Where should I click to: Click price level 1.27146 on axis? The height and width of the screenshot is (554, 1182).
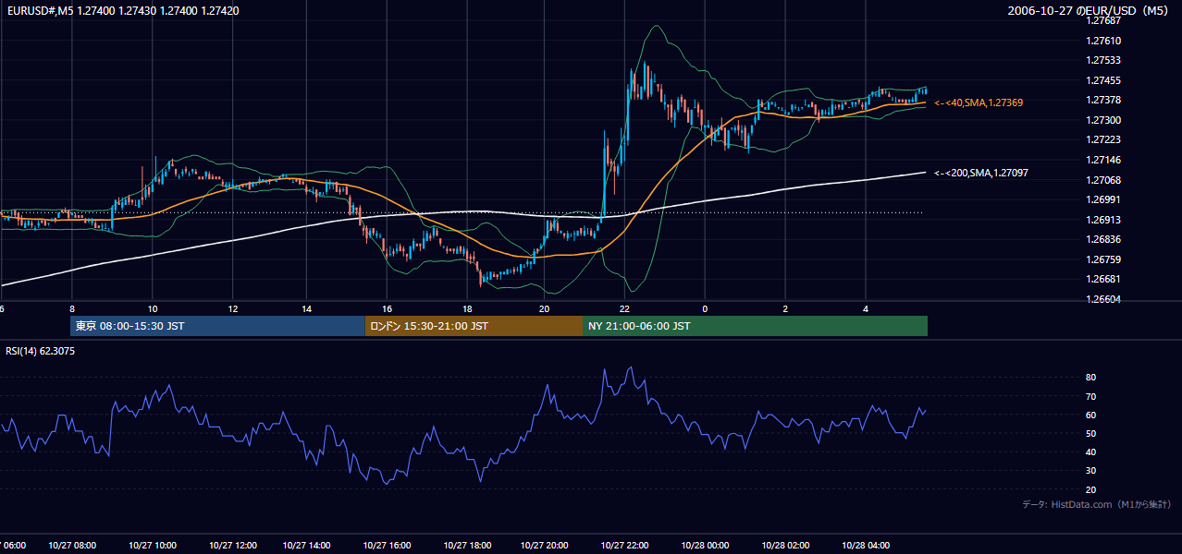[x=1103, y=160]
